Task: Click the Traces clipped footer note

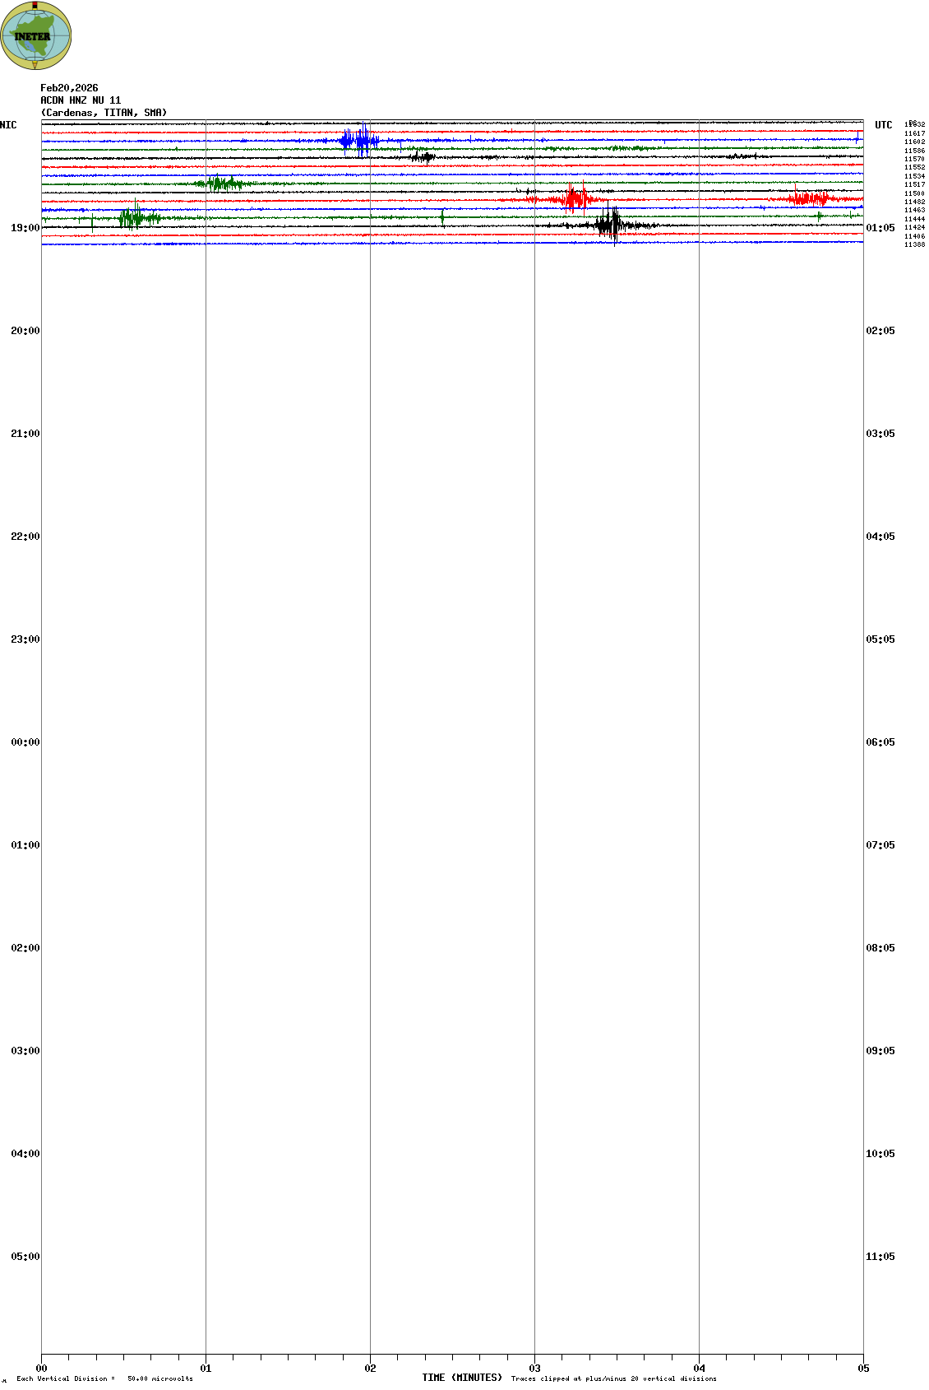Action: (x=613, y=1378)
